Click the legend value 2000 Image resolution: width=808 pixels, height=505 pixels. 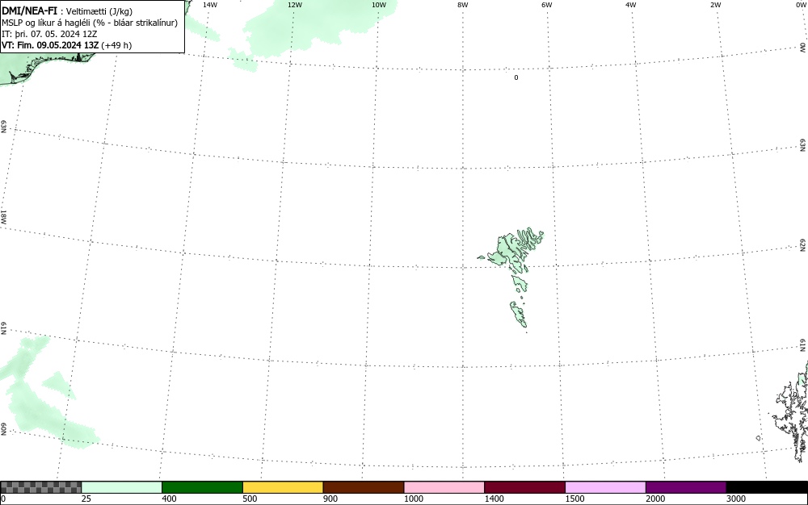pos(655,499)
